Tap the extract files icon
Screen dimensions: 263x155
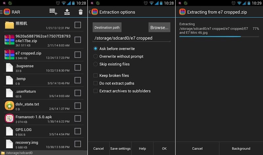click(67, 12)
